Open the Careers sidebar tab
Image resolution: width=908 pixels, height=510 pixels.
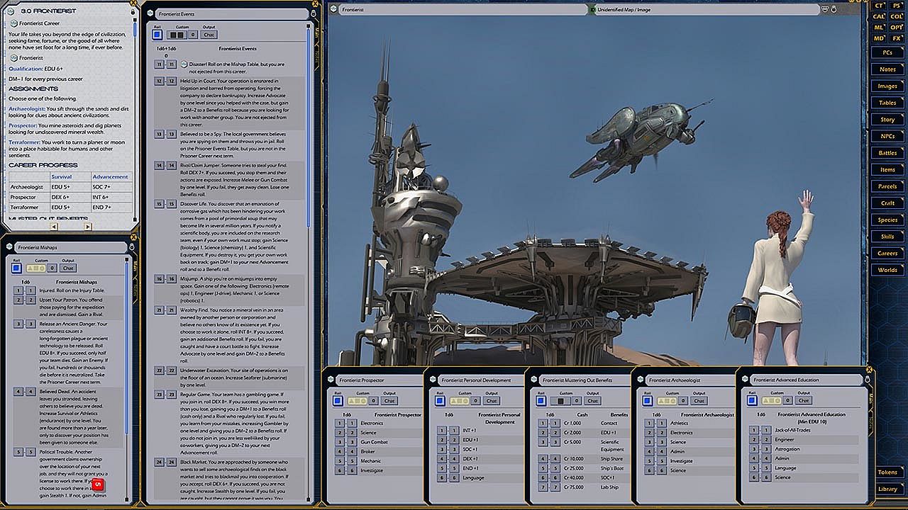887,253
